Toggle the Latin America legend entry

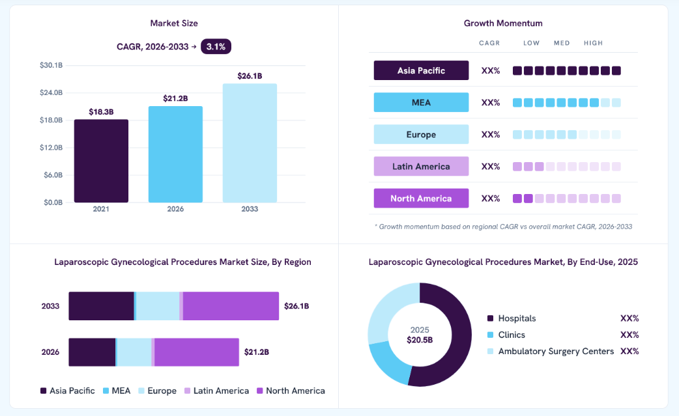tap(216, 391)
